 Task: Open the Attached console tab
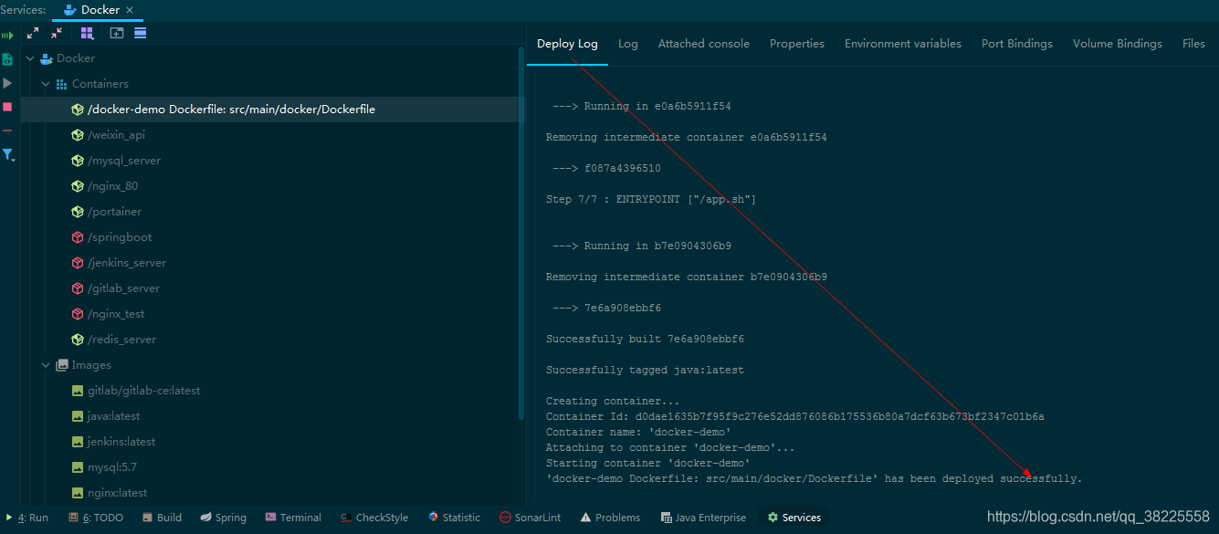point(704,44)
